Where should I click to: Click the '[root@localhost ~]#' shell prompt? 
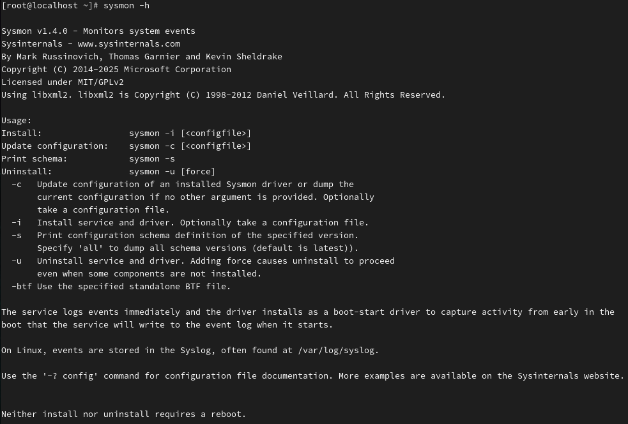point(50,6)
